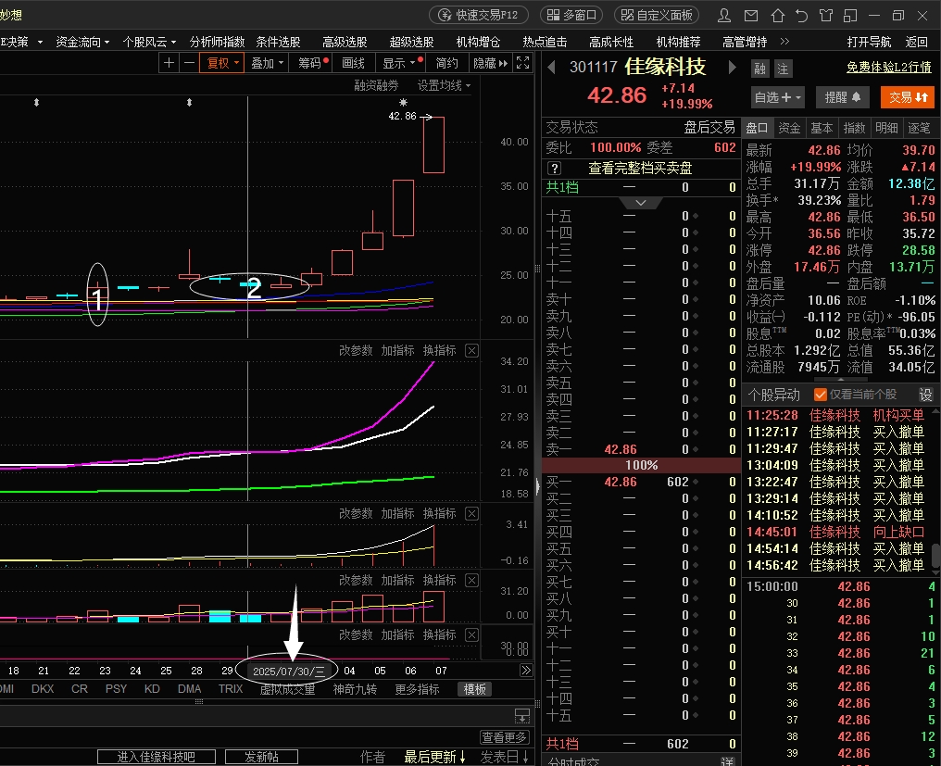The height and width of the screenshot is (766, 941).
Task: Click the question mark help icon
Action: 555,168
